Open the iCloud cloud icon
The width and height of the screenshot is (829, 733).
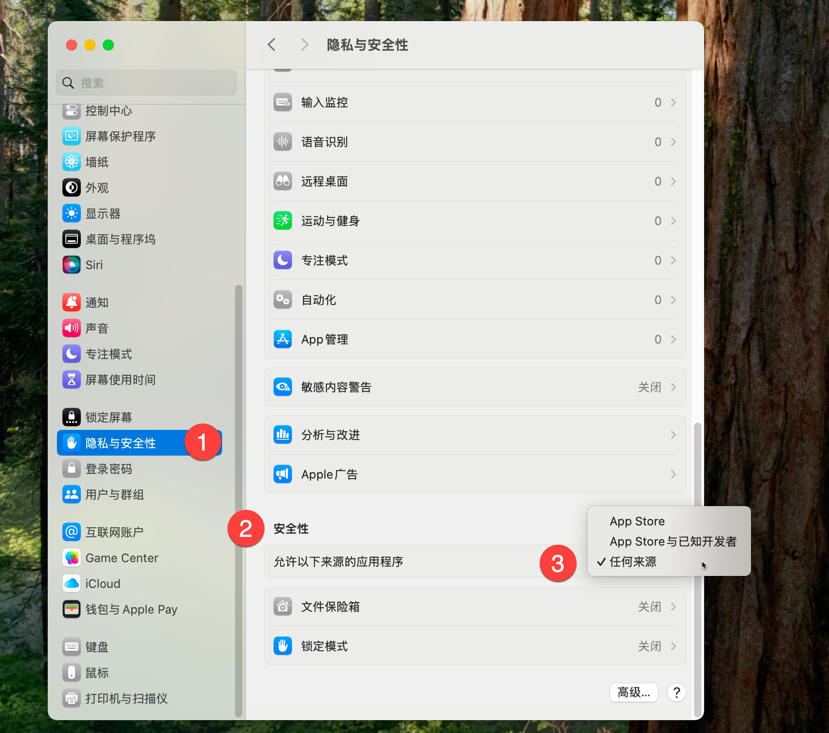(x=72, y=584)
